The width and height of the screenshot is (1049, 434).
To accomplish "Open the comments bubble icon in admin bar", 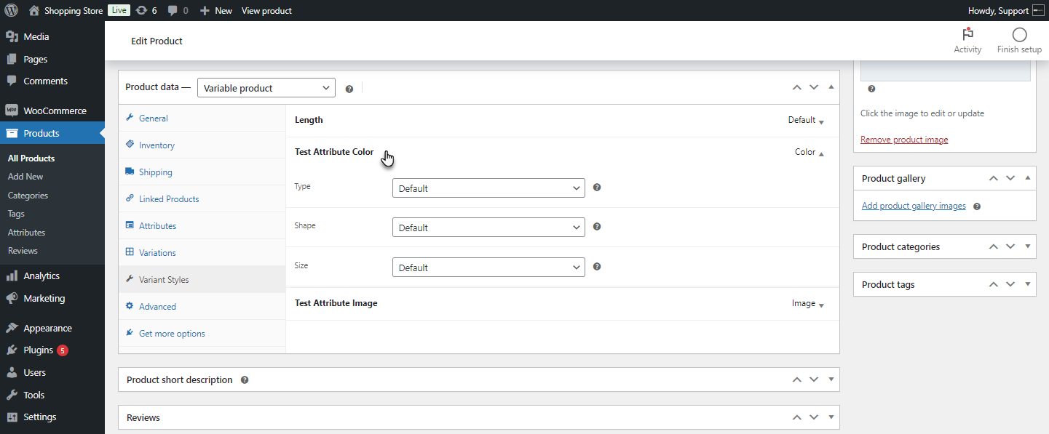I will tap(173, 11).
